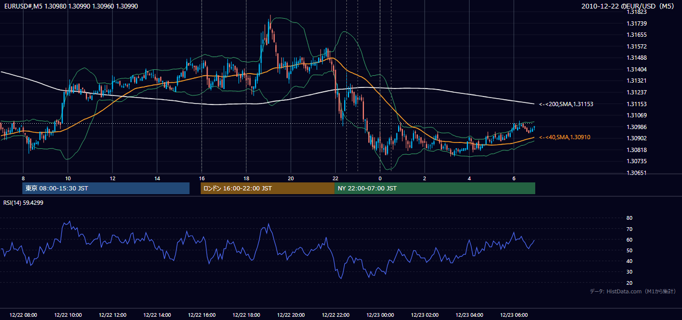Screen dimensions: 682x320
Task: Click the 12/22 10:00 bottom time label
Action: [x=68, y=315]
